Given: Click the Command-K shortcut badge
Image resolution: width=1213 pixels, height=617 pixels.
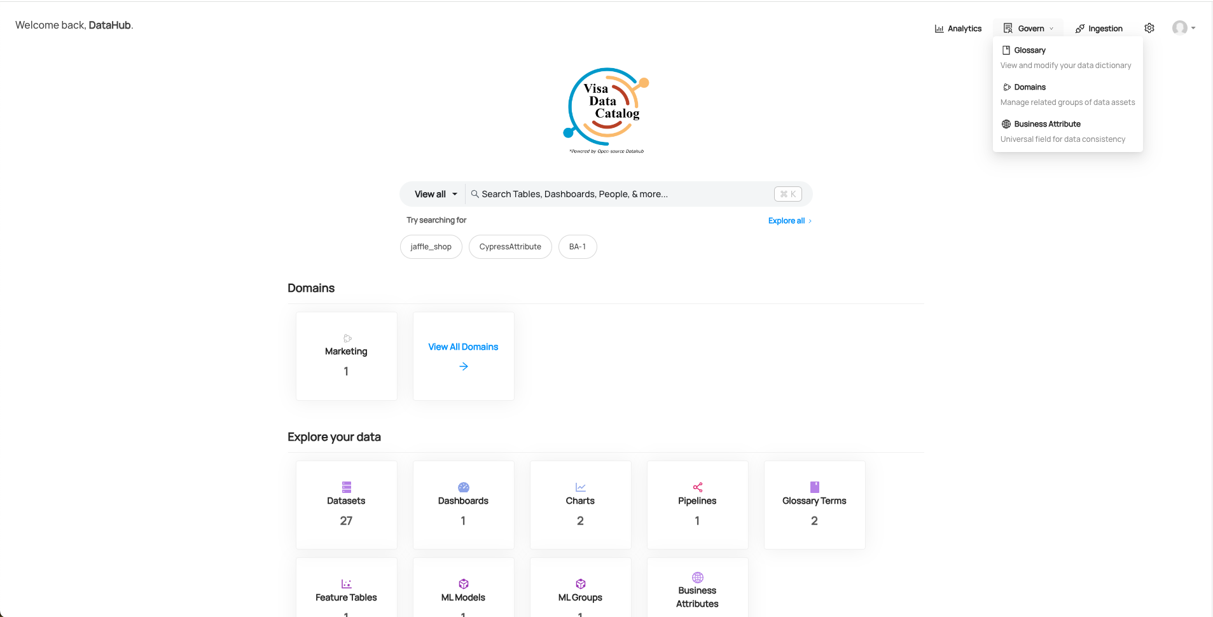Looking at the screenshot, I should pyautogui.click(x=788, y=194).
